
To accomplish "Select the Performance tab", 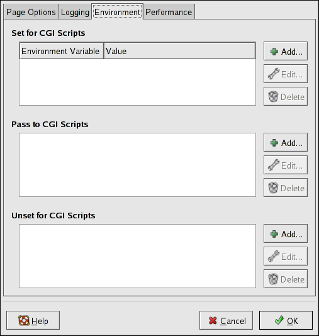I will coord(169,12).
